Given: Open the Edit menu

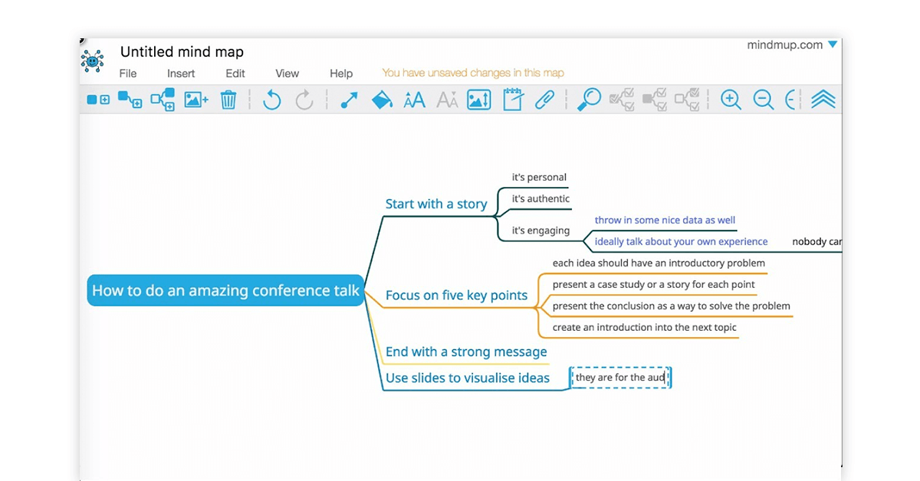Looking at the screenshot, I should click(235, 74).
